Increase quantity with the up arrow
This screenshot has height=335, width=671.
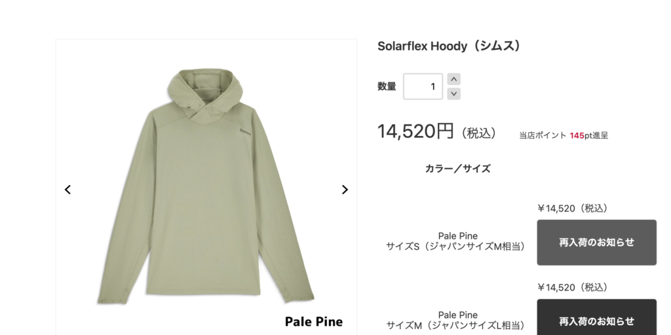453,79
